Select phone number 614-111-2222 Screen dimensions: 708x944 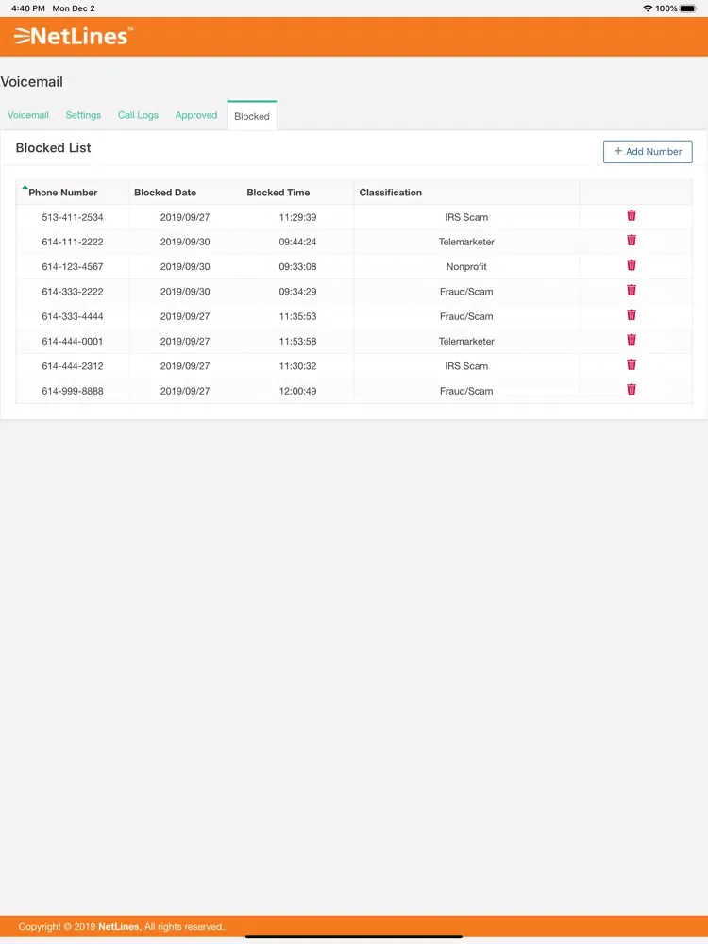73,242
